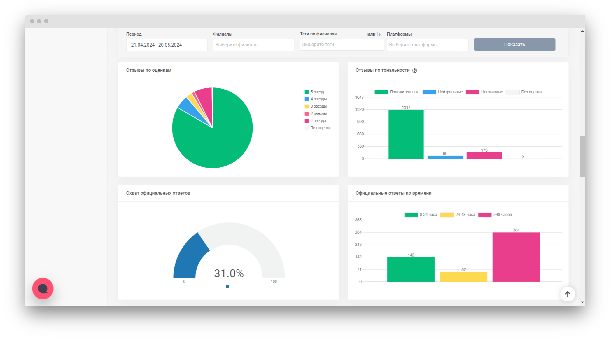The height and width of the screenshot is (342, 611).
Task: Click 'Отзывы по тональности' card title
Action: point(383,70)
